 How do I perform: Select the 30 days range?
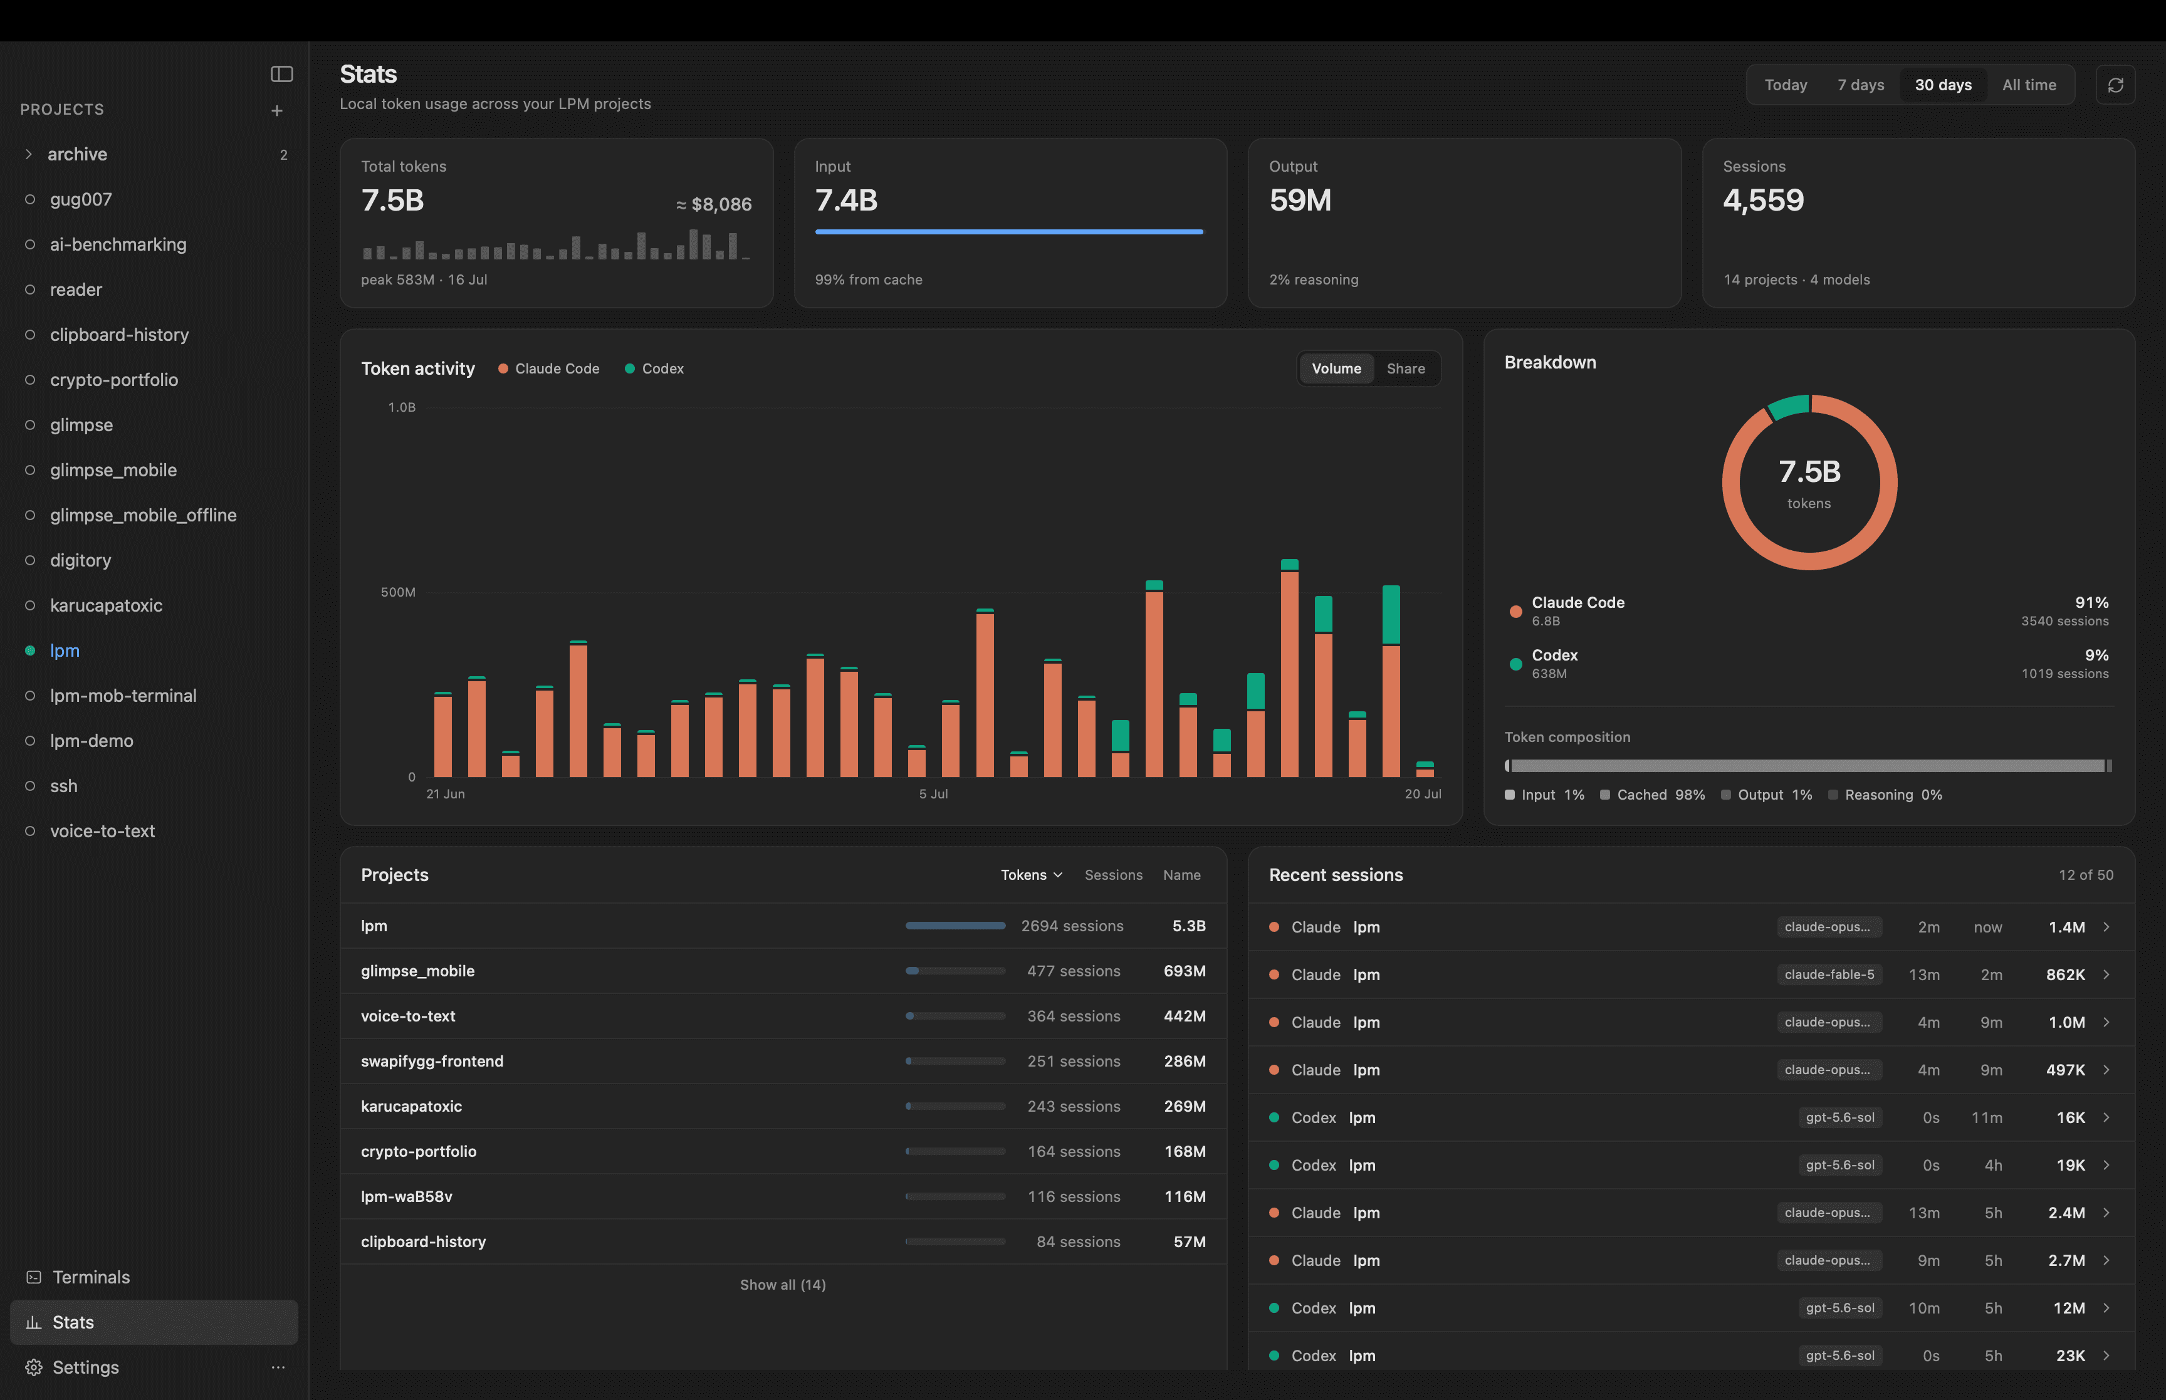(1944, 85)
